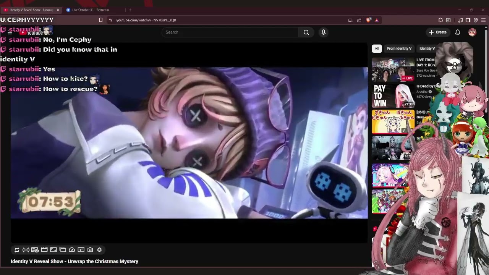The height and width of the screenshot is (275, 489).
Task: Click the install app icon in address bar
Action: coord(350,20)
